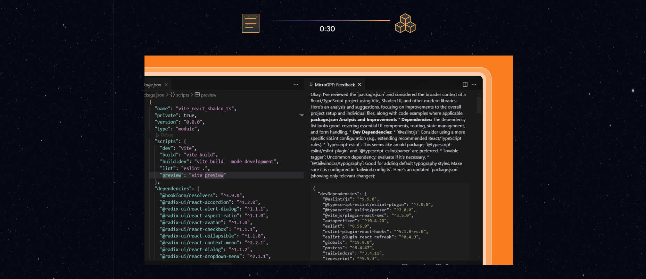Click the MicroGPT feedback panel scrollbar
Viewport: 646px width, 279px height.
coord(479,105)
